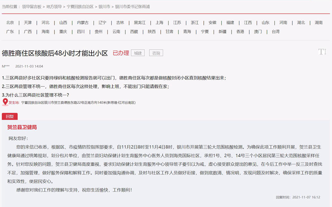This screenshot has height=207, width=332.
Task: Select 广东 in the second province row
Action: (10, 31)
